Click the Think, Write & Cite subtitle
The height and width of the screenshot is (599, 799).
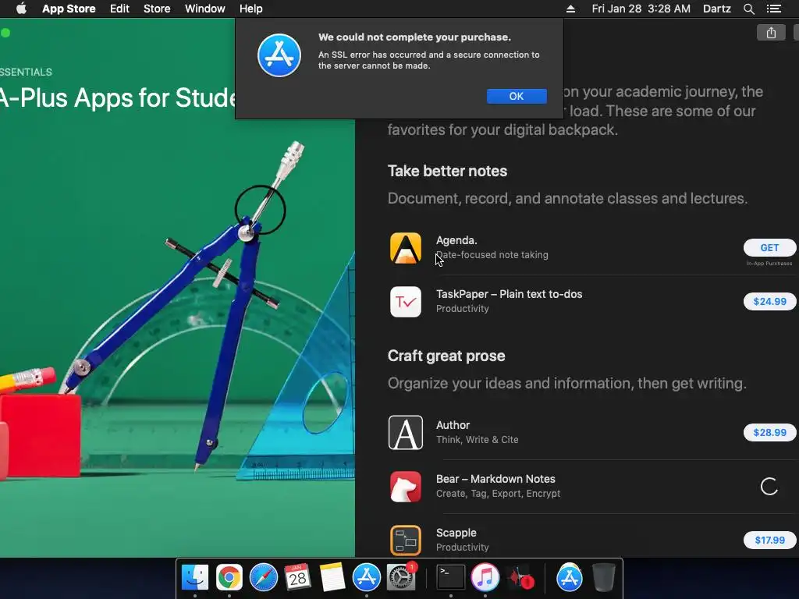pyautogui.click(x=478, y=440)
